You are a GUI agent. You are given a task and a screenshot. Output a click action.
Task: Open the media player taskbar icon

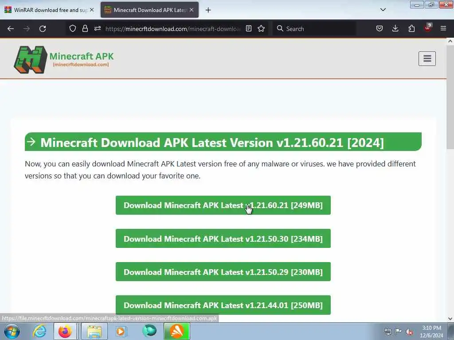[121, 331]
